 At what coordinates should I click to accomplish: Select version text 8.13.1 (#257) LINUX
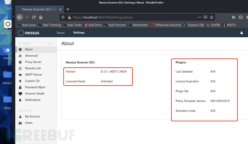point(114,71)
